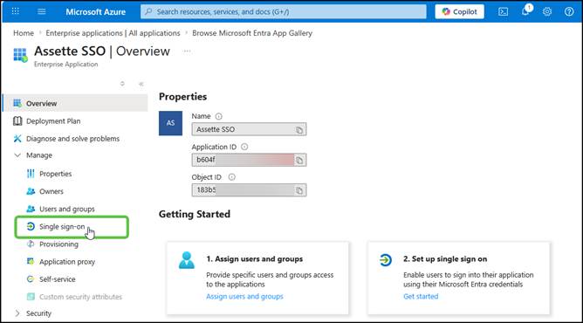Click the Object ID field
Viewport: 583px width, 323px height.
pos(249,190)
